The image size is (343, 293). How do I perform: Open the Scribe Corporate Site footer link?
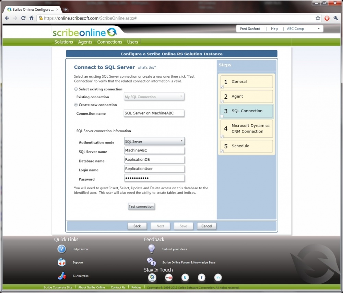[x=58, y=287]
